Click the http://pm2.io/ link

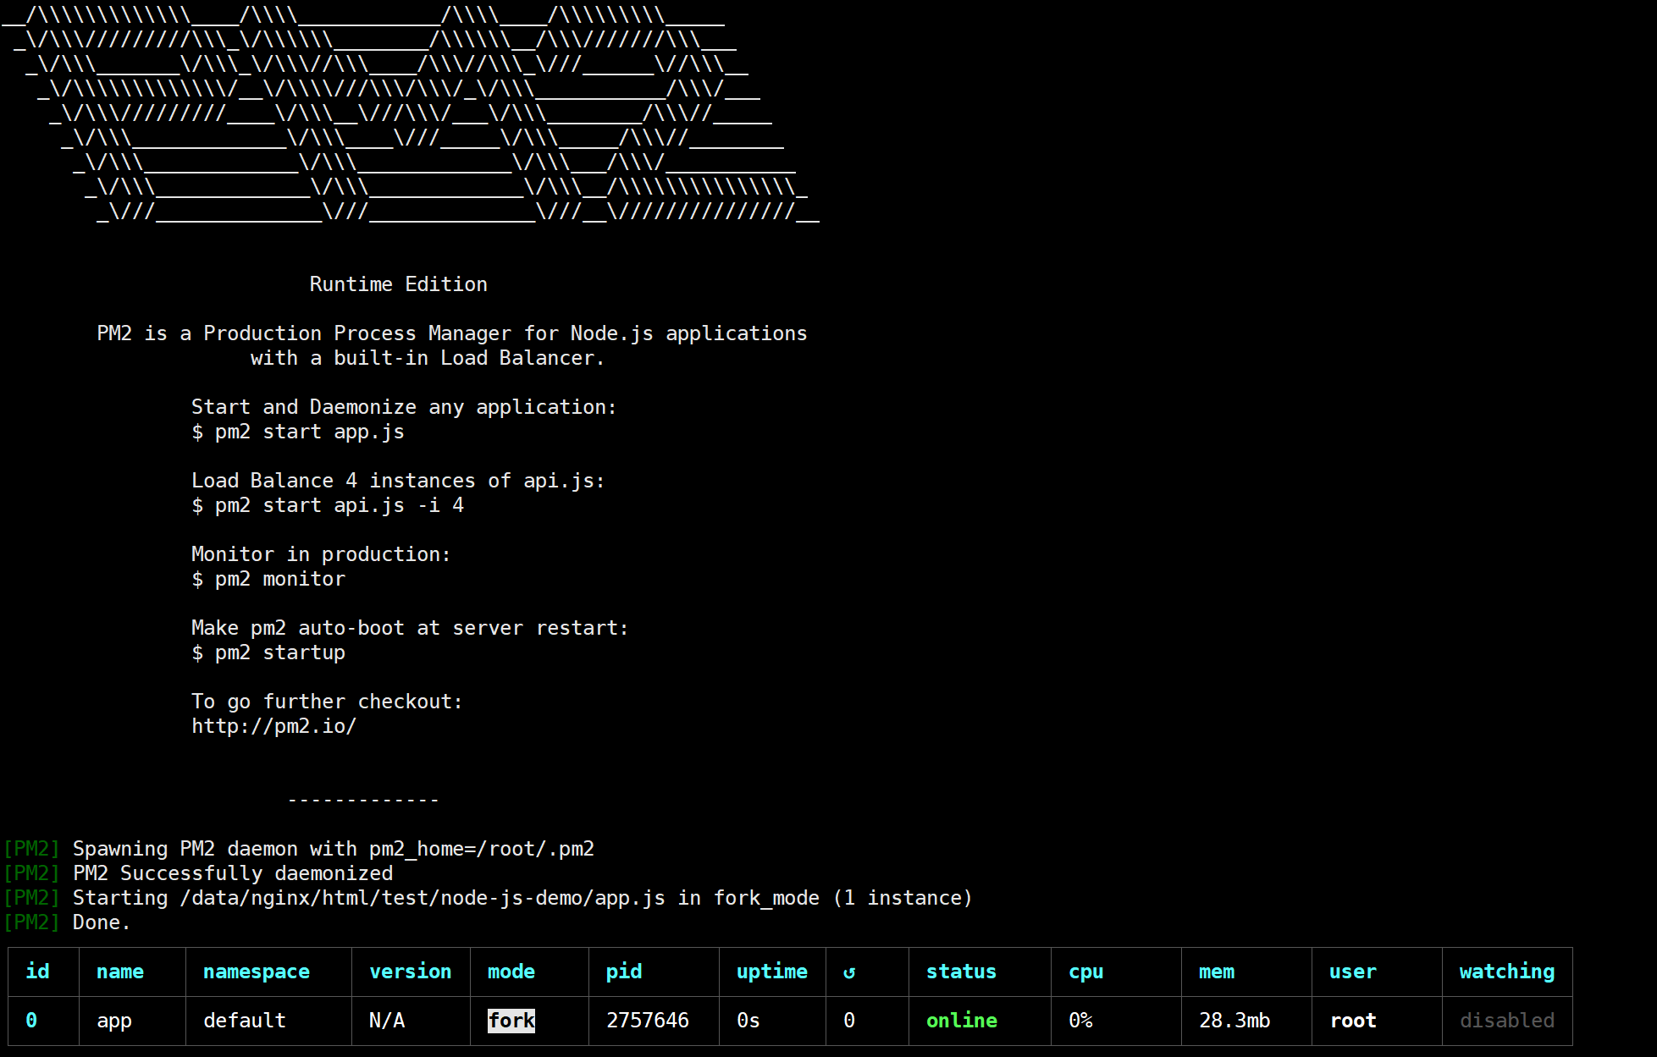pos(273,726)
